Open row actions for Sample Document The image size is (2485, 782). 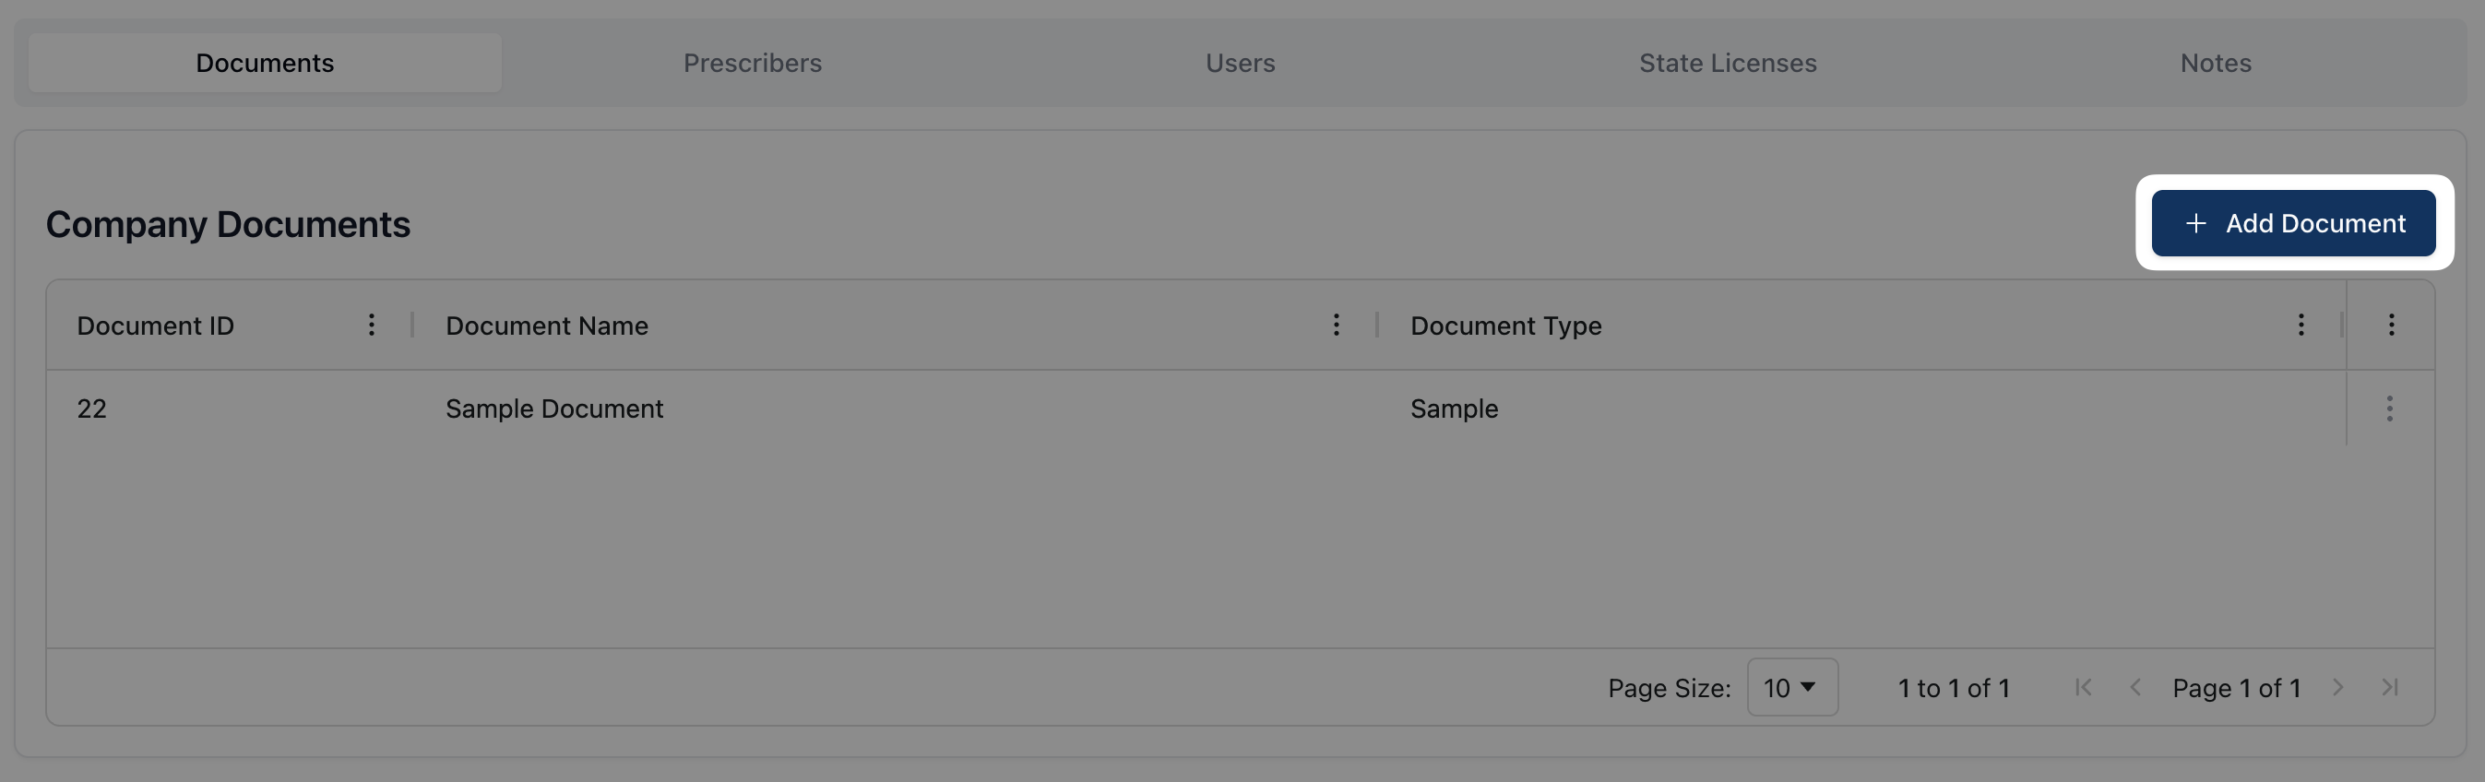coord(2389,409)
